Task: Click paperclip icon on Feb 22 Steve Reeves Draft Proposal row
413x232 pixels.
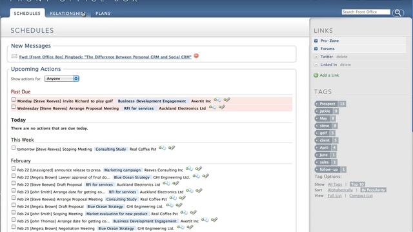Action: click(176, 184)
